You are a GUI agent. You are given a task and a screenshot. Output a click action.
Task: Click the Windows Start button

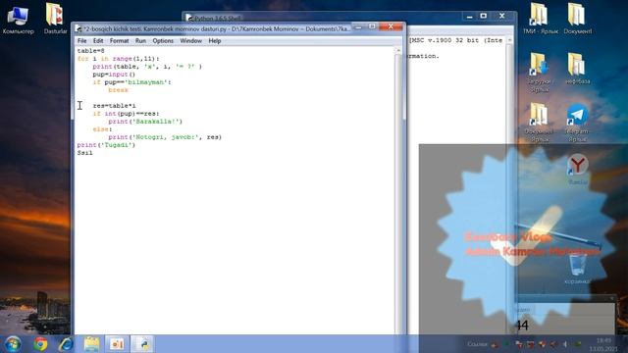point(13,344)
